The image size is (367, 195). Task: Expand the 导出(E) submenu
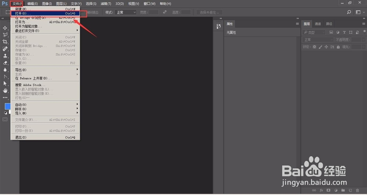[x=46, y=70]
